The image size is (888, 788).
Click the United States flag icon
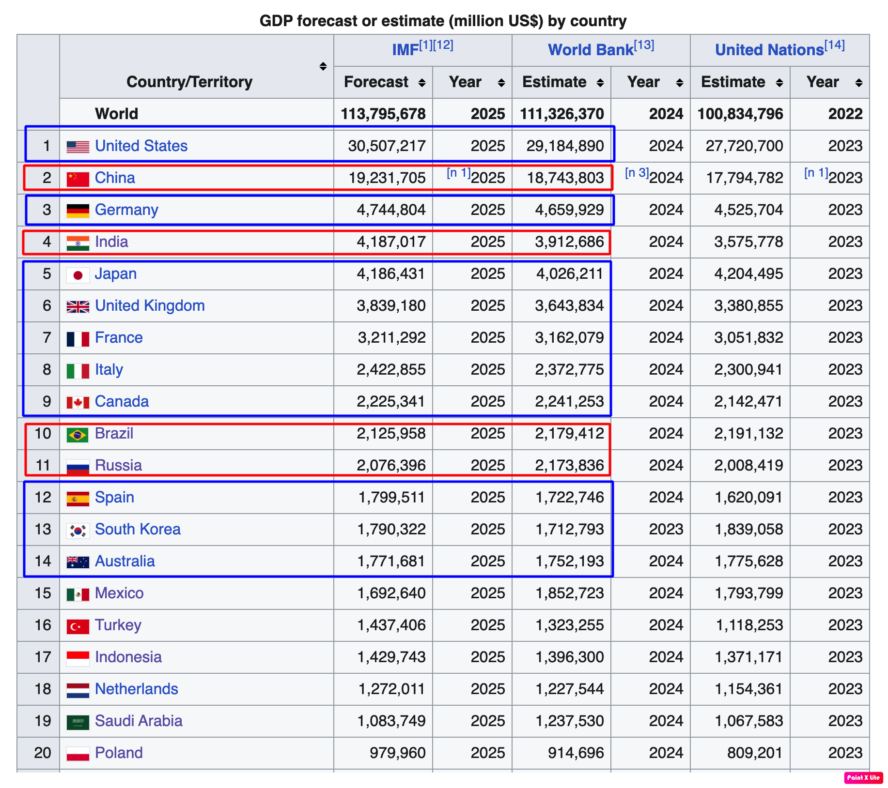coord(78,146)
